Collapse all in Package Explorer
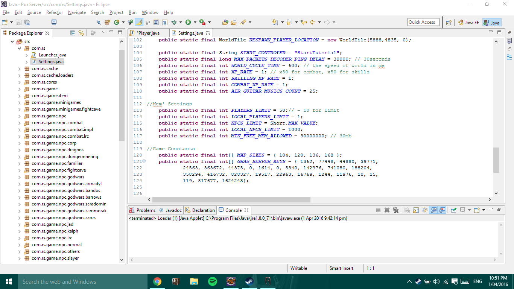 click(73, 33)
